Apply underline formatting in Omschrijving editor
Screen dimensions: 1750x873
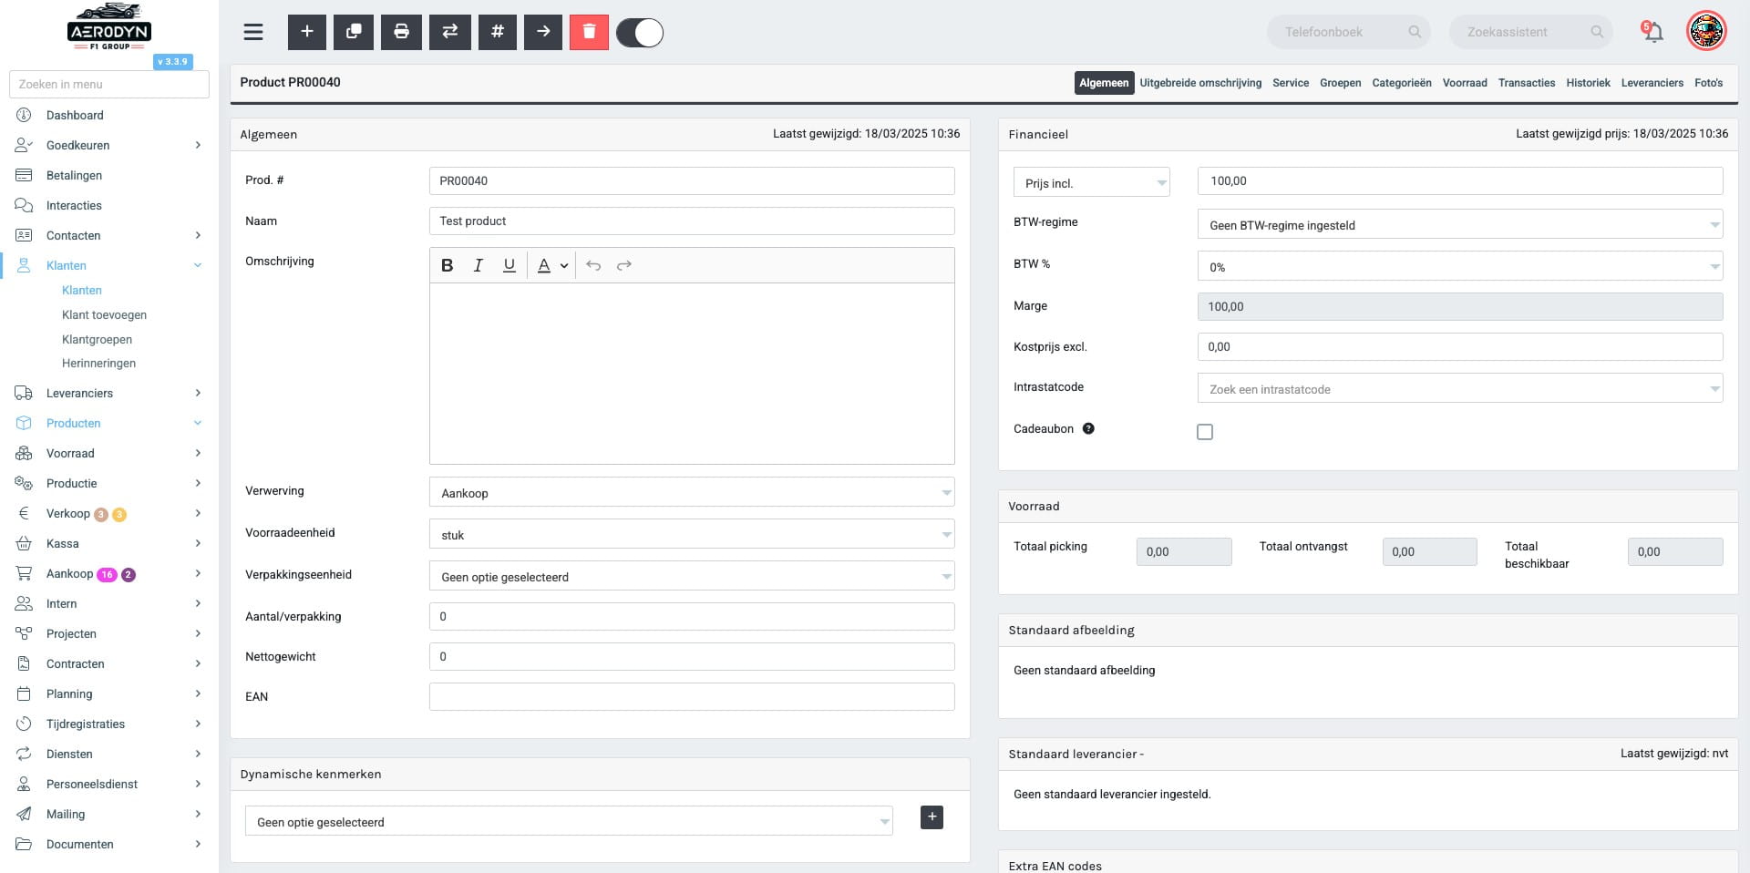tap(509, 265)
